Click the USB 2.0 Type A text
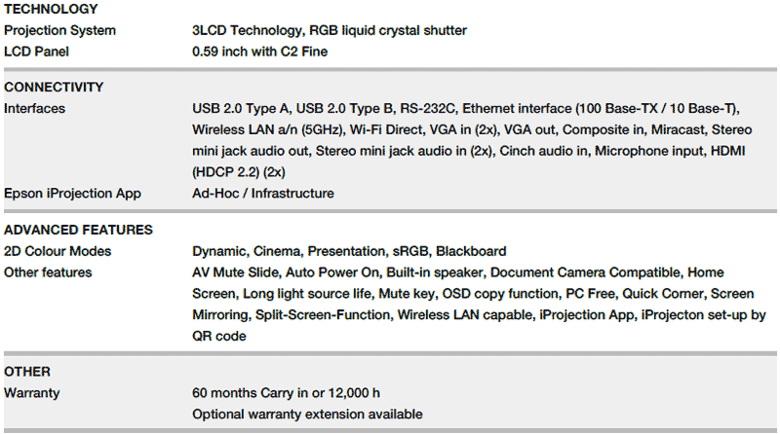780x434 pixels. [x=237, y=108]
